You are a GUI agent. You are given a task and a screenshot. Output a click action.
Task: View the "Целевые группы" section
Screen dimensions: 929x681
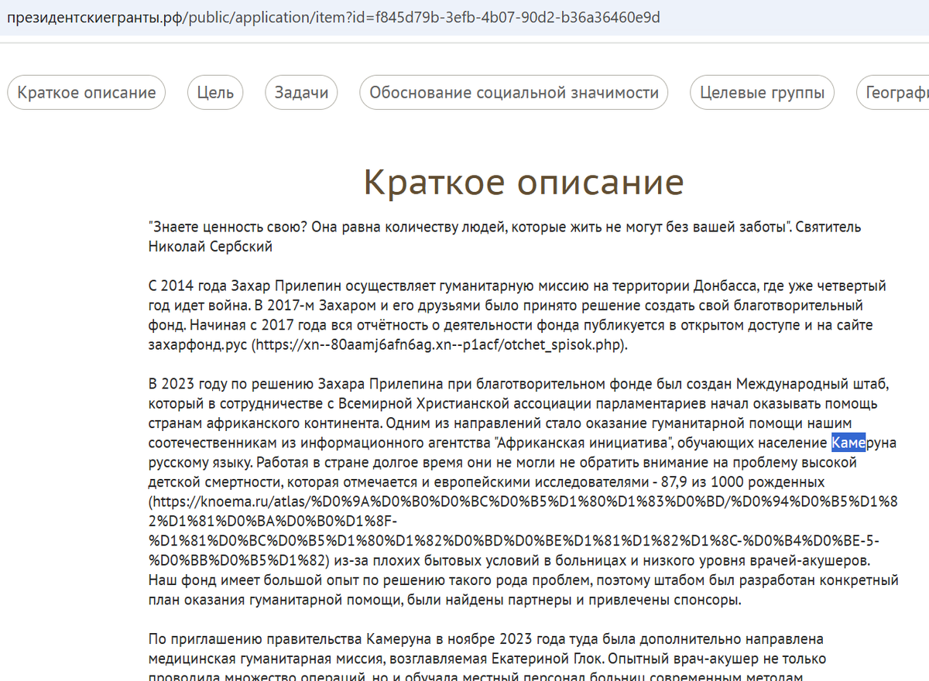point(761,92)
